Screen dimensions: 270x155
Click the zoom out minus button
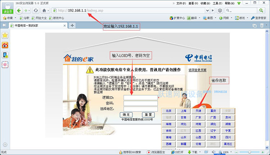tap(237, 152)
